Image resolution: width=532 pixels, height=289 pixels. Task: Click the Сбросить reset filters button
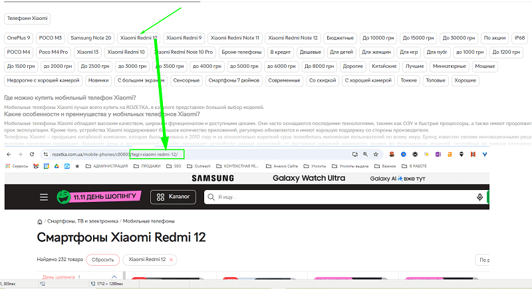(x=103, y=260)
